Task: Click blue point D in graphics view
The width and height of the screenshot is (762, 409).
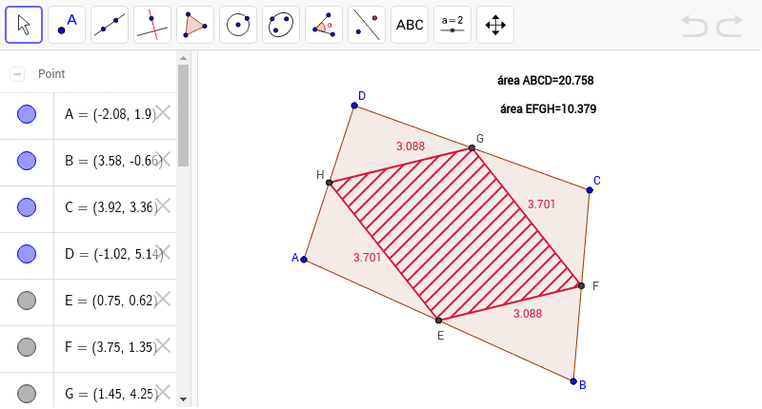Action: [354, 106]
